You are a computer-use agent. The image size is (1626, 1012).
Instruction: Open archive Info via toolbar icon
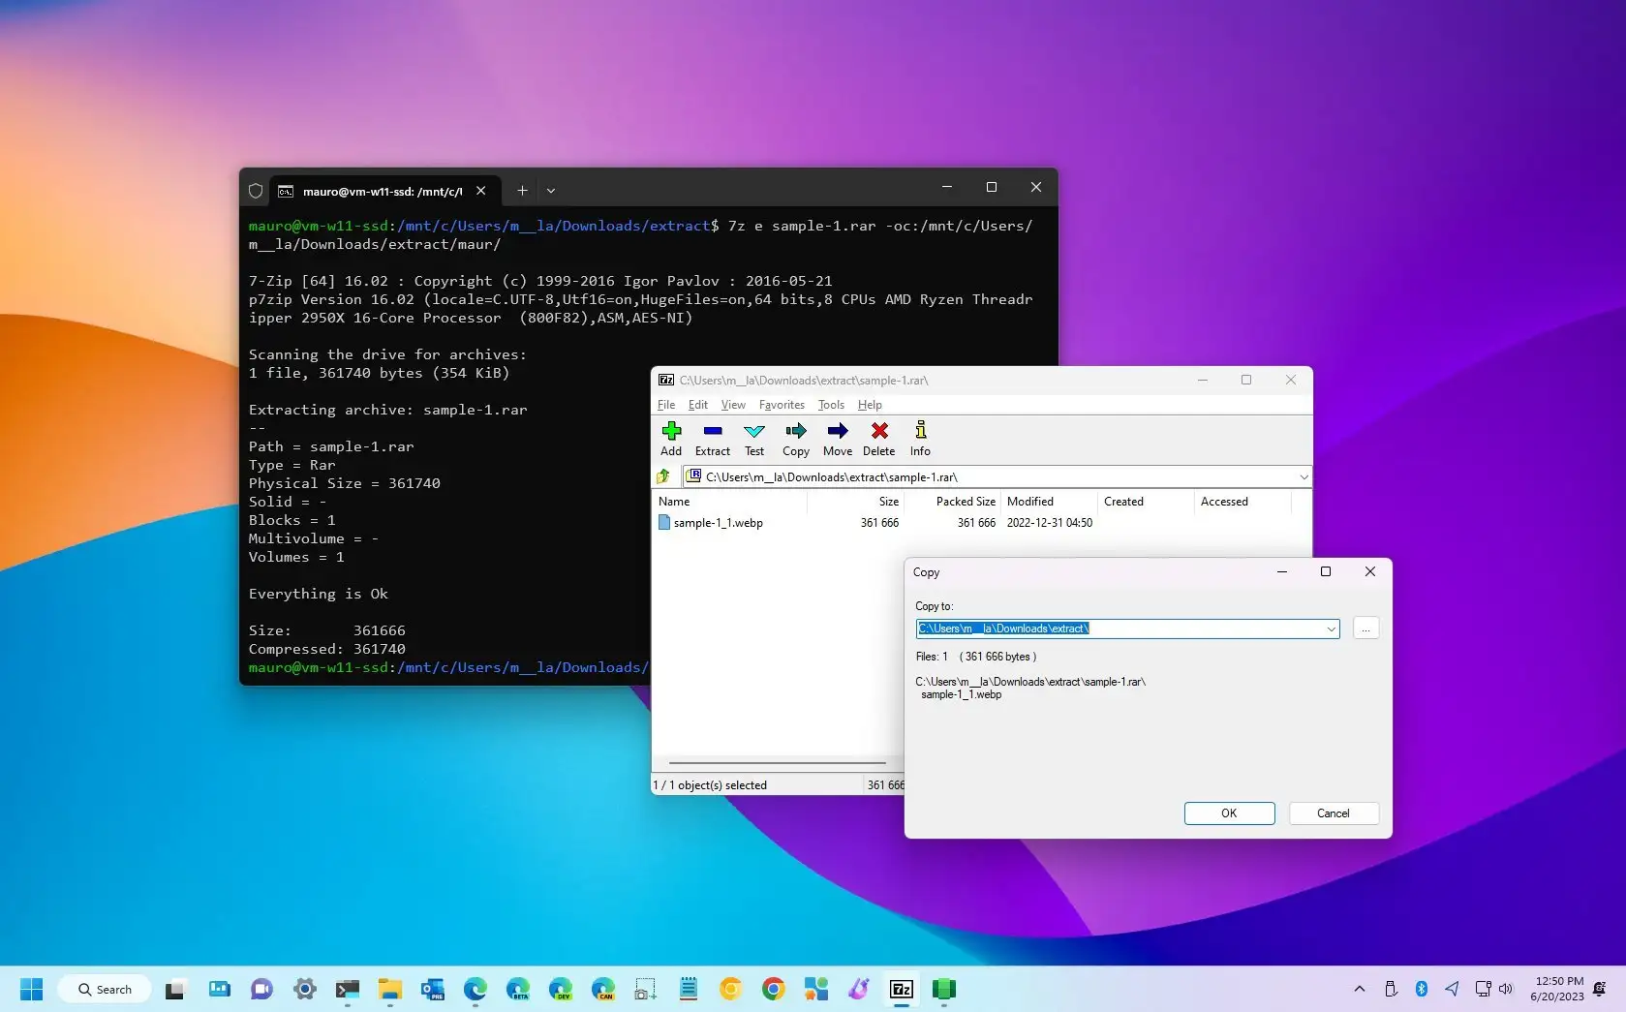(x=918, y=439)
